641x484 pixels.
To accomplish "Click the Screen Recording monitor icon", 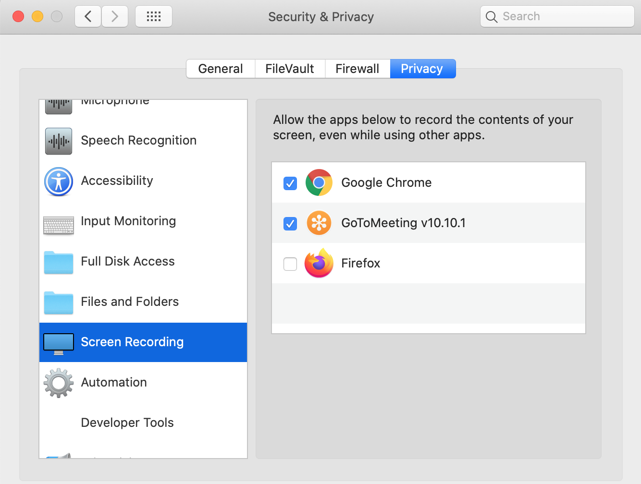I will (x=59, y=343).
